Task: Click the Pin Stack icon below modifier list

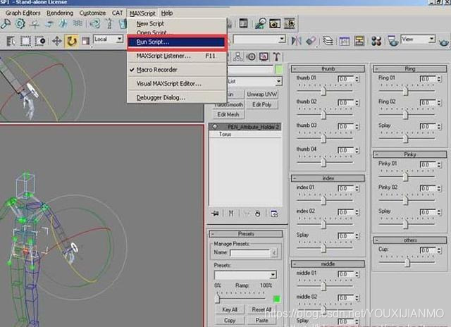Action: point(215,214)
